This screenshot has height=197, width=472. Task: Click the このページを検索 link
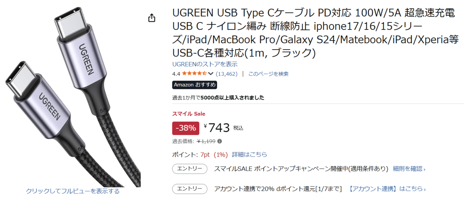coord(268,74)
